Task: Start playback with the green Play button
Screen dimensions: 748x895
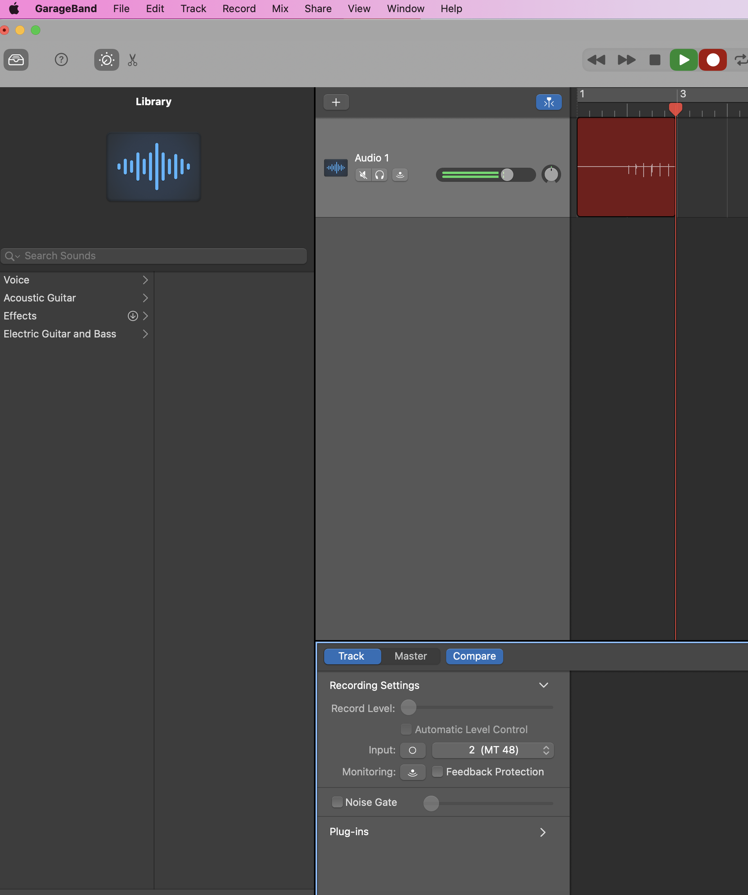Action: (683, 60)
